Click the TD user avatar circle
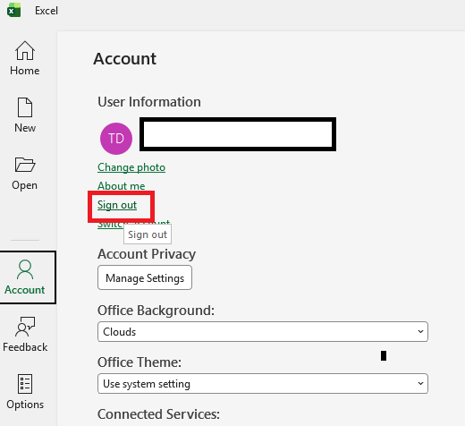 pyautogui.click(x=116, y=139)
